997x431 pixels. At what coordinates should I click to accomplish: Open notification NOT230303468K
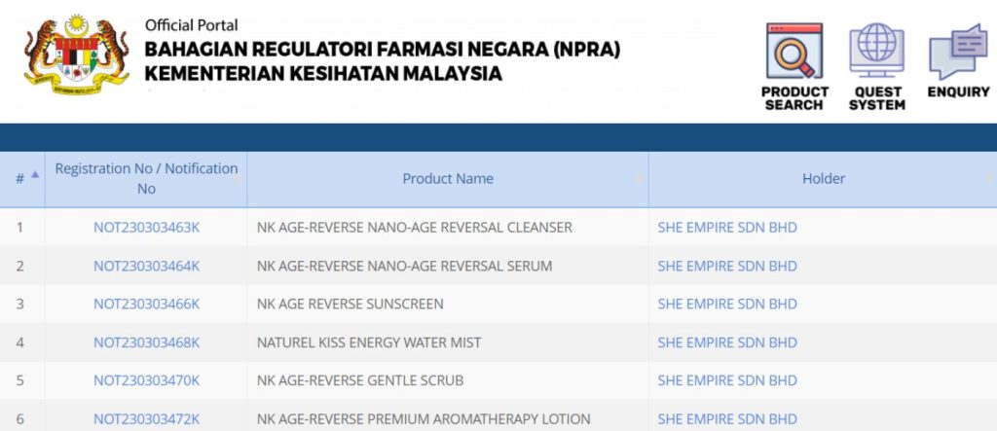[x=146, y=342]
